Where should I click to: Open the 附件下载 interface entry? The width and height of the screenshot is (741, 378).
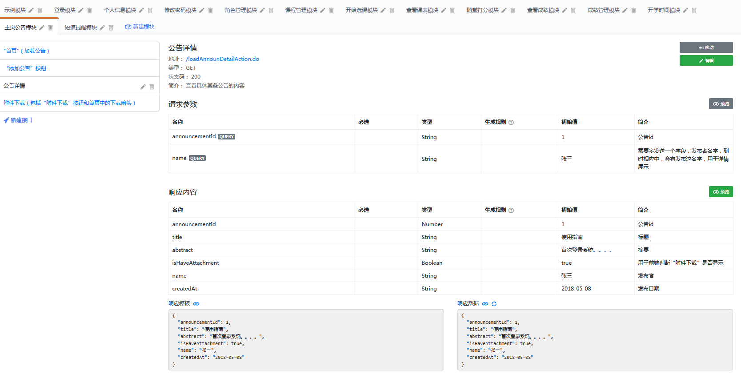[70, 103]
